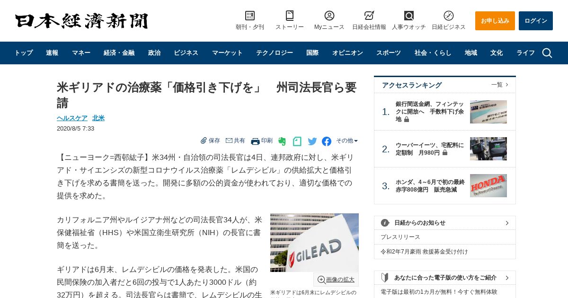Go to 文化 navigation tab
Image resolution: width=568 pixels, height=298 pixels.
[x=497, y=53]
